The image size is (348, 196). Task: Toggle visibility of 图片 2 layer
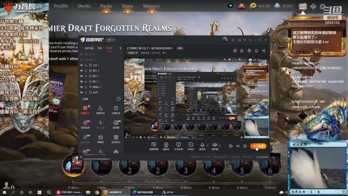[x=81, y=76]
